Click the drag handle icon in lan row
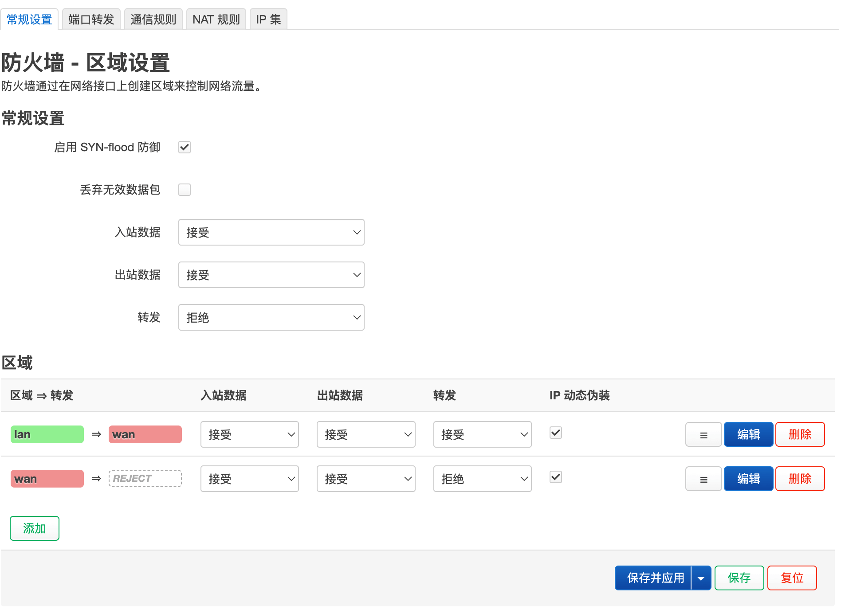The image size is (841, 609). (x=703, y=435)
